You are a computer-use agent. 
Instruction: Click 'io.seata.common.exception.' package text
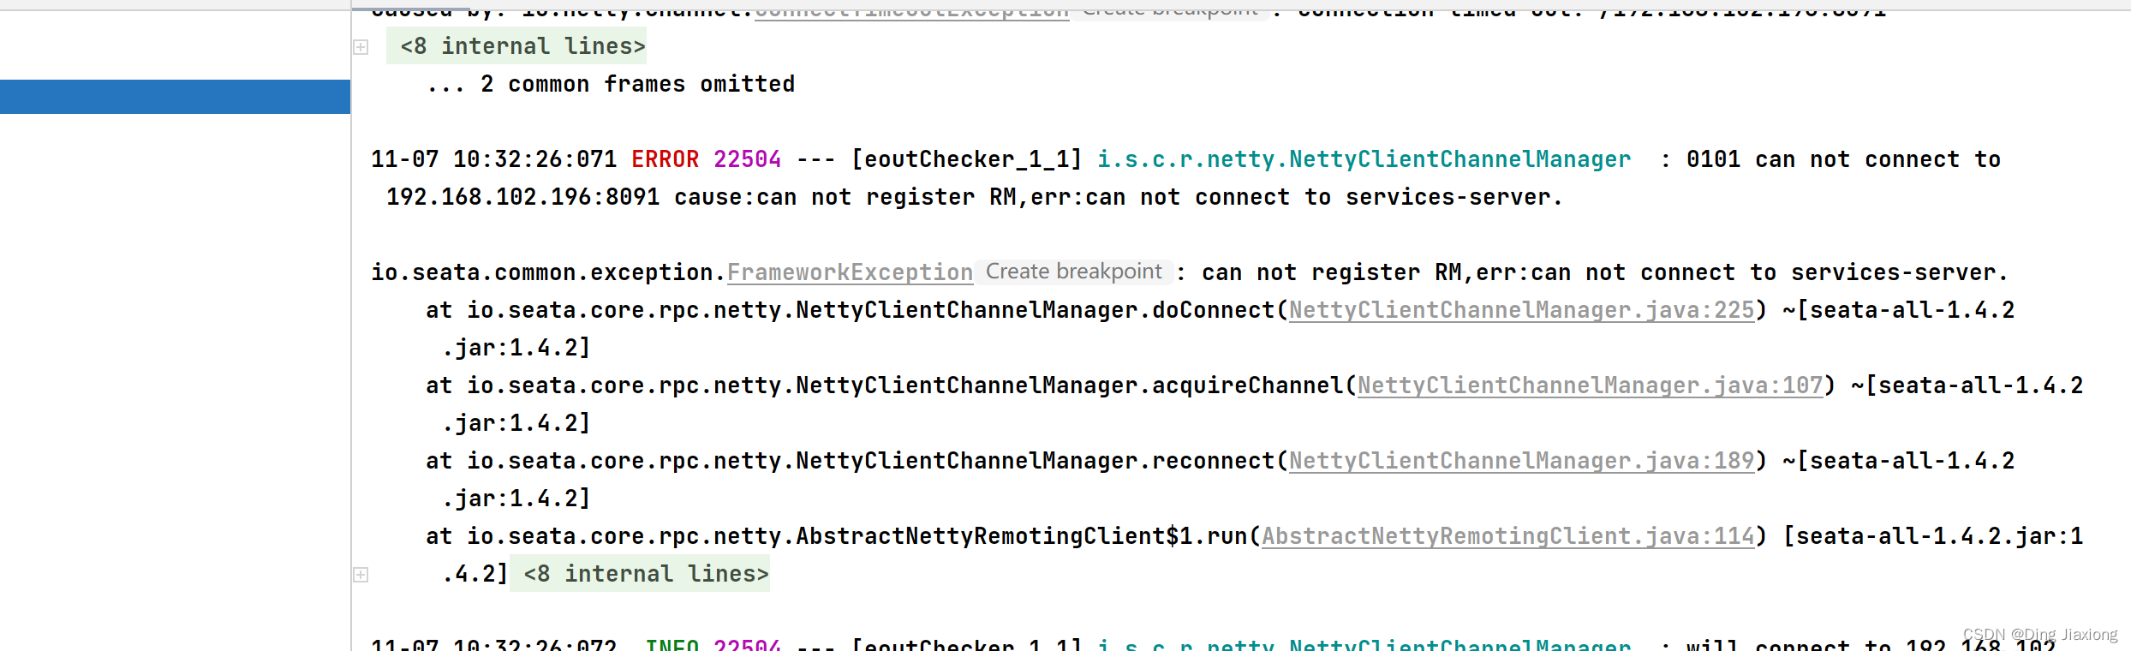click(549, 272)
